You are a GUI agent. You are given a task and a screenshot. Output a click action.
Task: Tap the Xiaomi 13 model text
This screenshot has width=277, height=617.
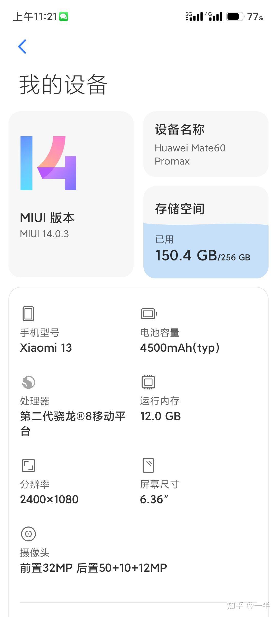[46, 348]
